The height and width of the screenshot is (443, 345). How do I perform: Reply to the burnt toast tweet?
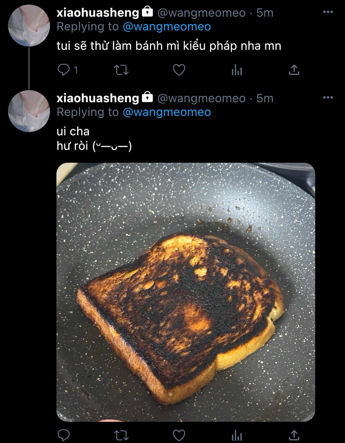pyautogui.click(x=64, y=435)
